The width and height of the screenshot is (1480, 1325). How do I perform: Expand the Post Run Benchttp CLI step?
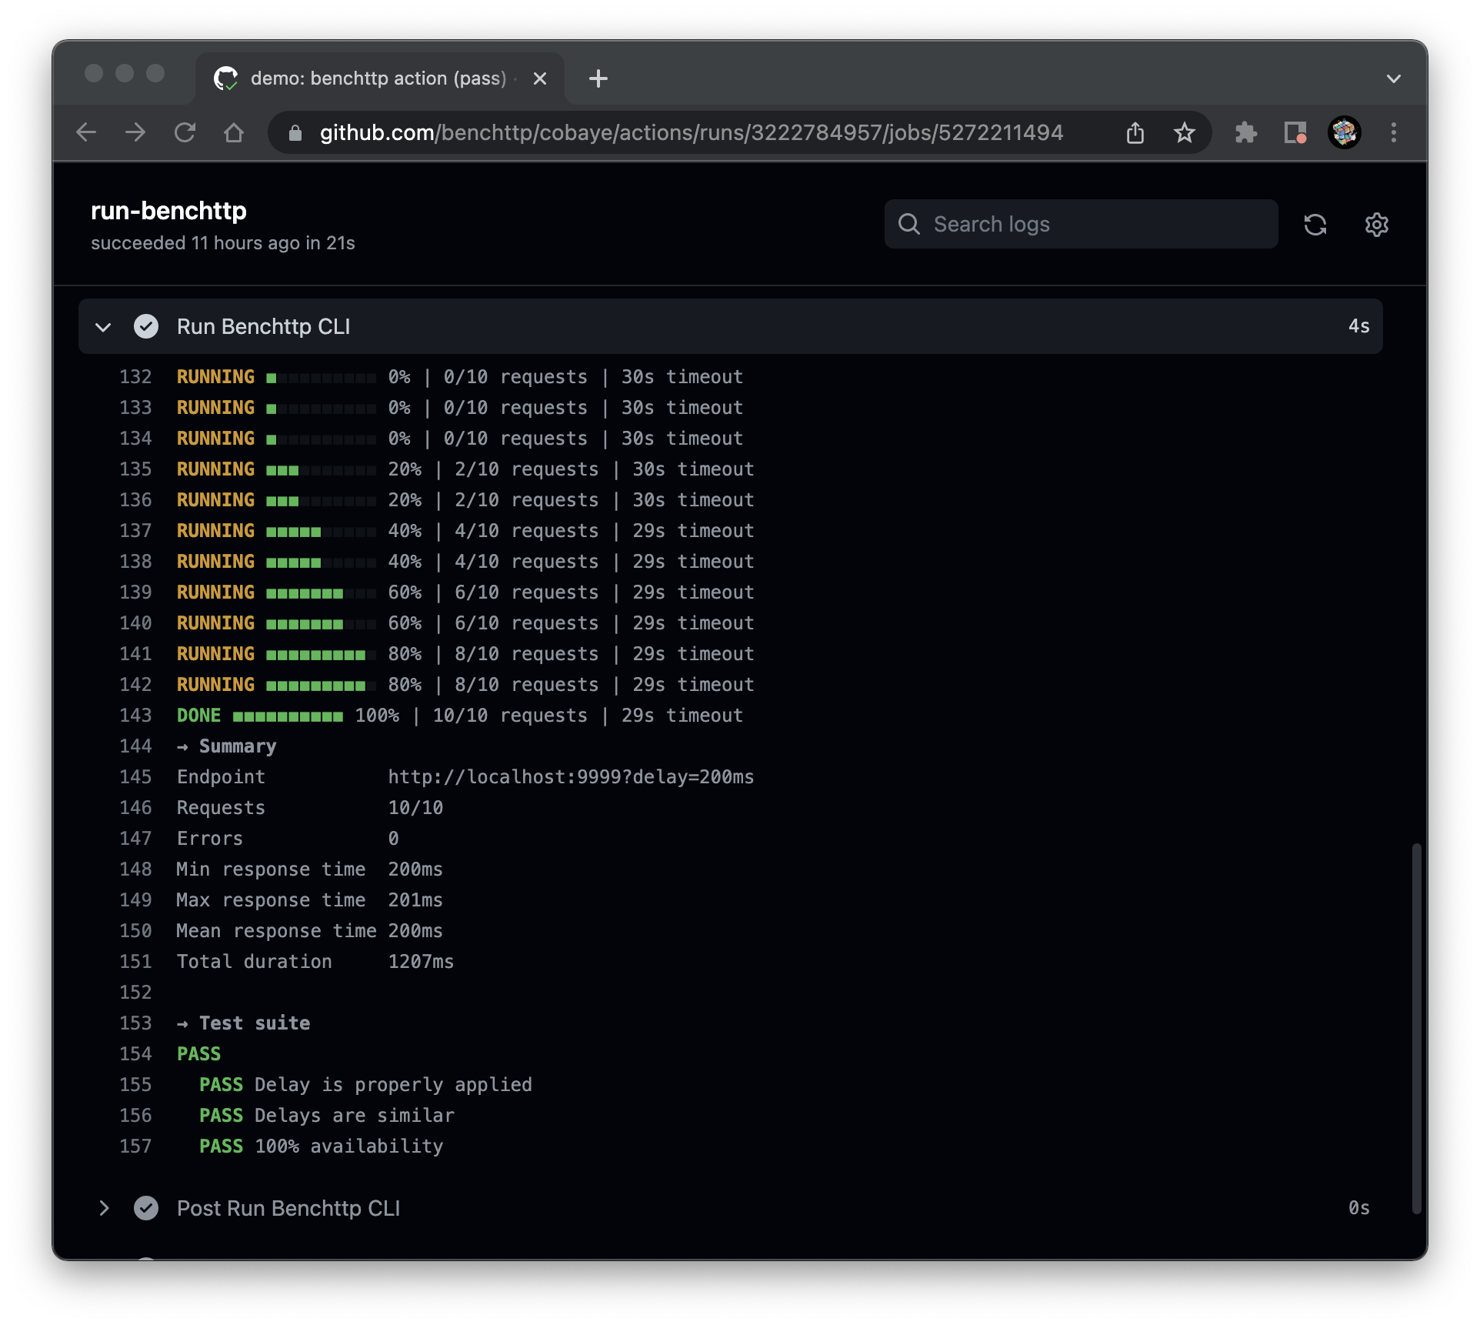tap(103, 1208)
